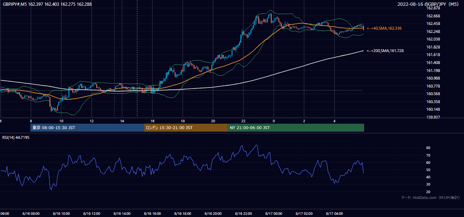This screenshot has width=464, height=217.
Task: Click hour 12 on the price chart time axis
Action: pyautogui.click(x=92, y=121)
